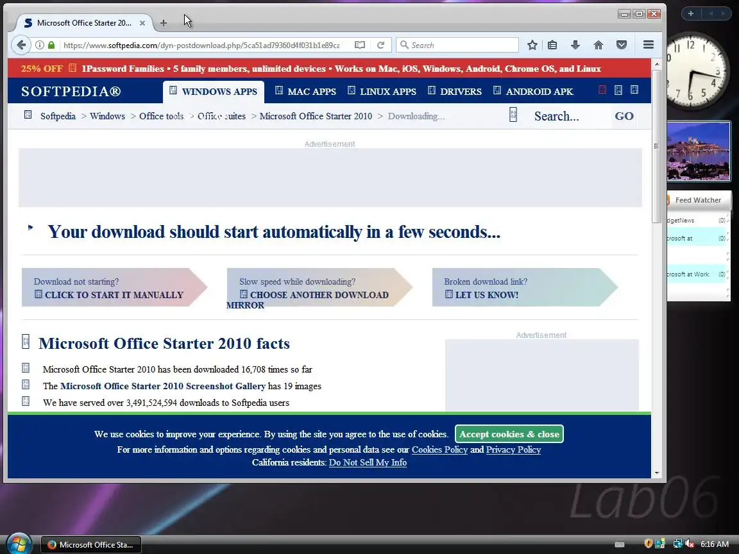The width and height of the screenshot is (739, 554).
Task: Click the Softpedia breadcrumb link
Action: click(58, 116)
